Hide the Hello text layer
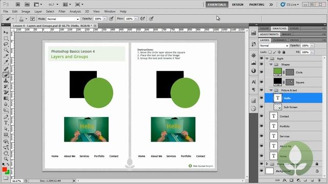Screen dimensions: 328x184 (261, 98)
